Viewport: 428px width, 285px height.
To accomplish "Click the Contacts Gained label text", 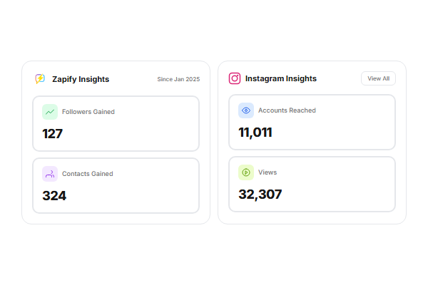I will pyautogui.click(x=88, y=174).
